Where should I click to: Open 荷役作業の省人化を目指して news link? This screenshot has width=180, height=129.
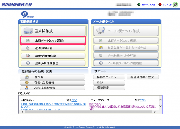tap(122, 108)
